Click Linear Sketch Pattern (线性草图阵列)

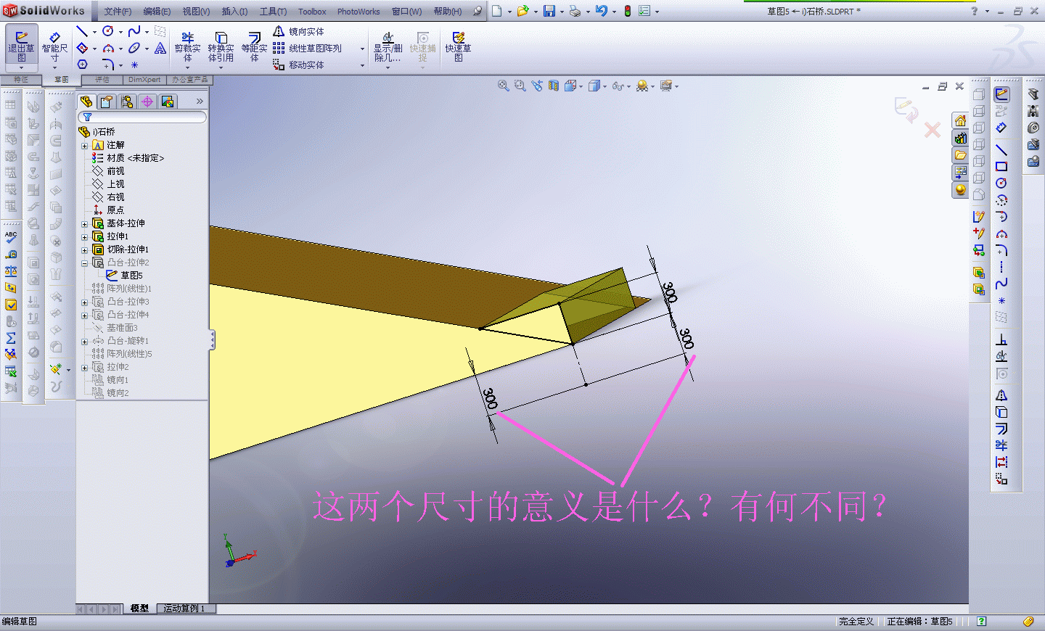point(307,49)
